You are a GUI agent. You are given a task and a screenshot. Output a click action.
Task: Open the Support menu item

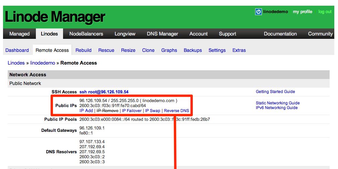point(228,34)
